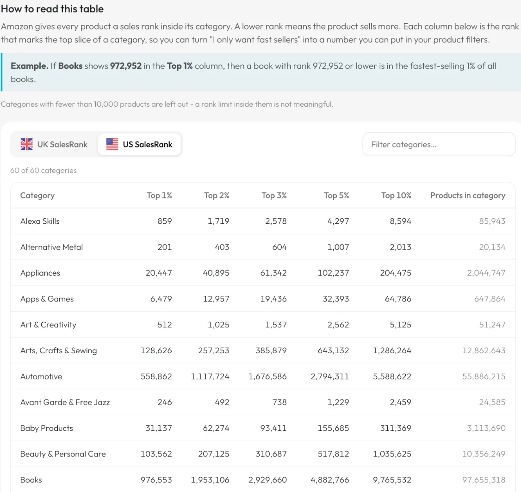The image size is (521, 492).
Task: Click the Top 3% column header
Action: tap(274, 196)
